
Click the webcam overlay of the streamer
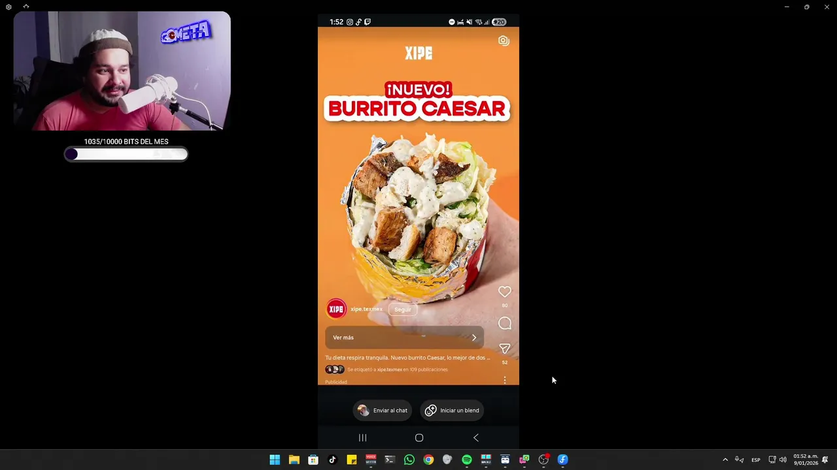(x=122, y=70)
